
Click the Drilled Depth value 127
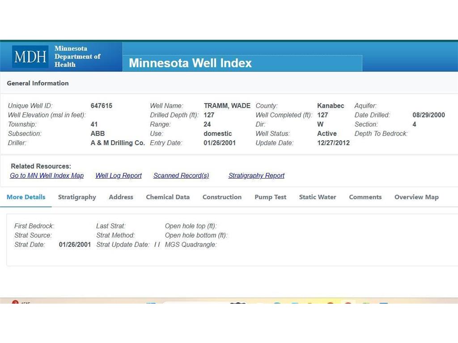point(209,115)
